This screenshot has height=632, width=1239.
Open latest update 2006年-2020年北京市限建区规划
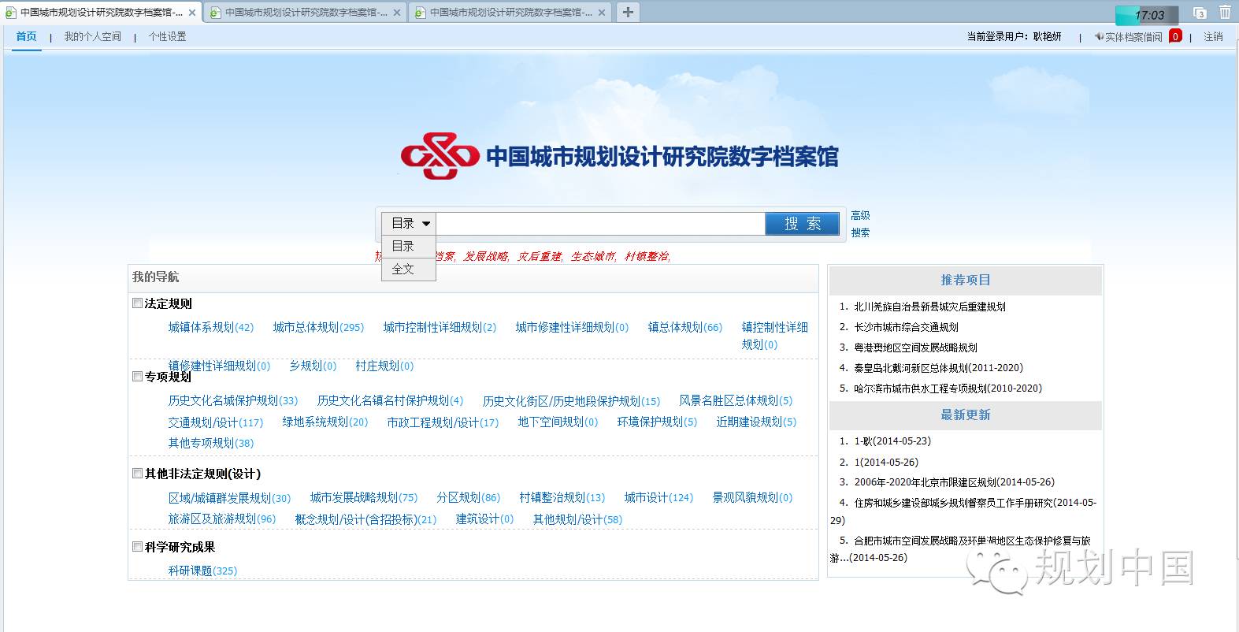coord(955,482)
